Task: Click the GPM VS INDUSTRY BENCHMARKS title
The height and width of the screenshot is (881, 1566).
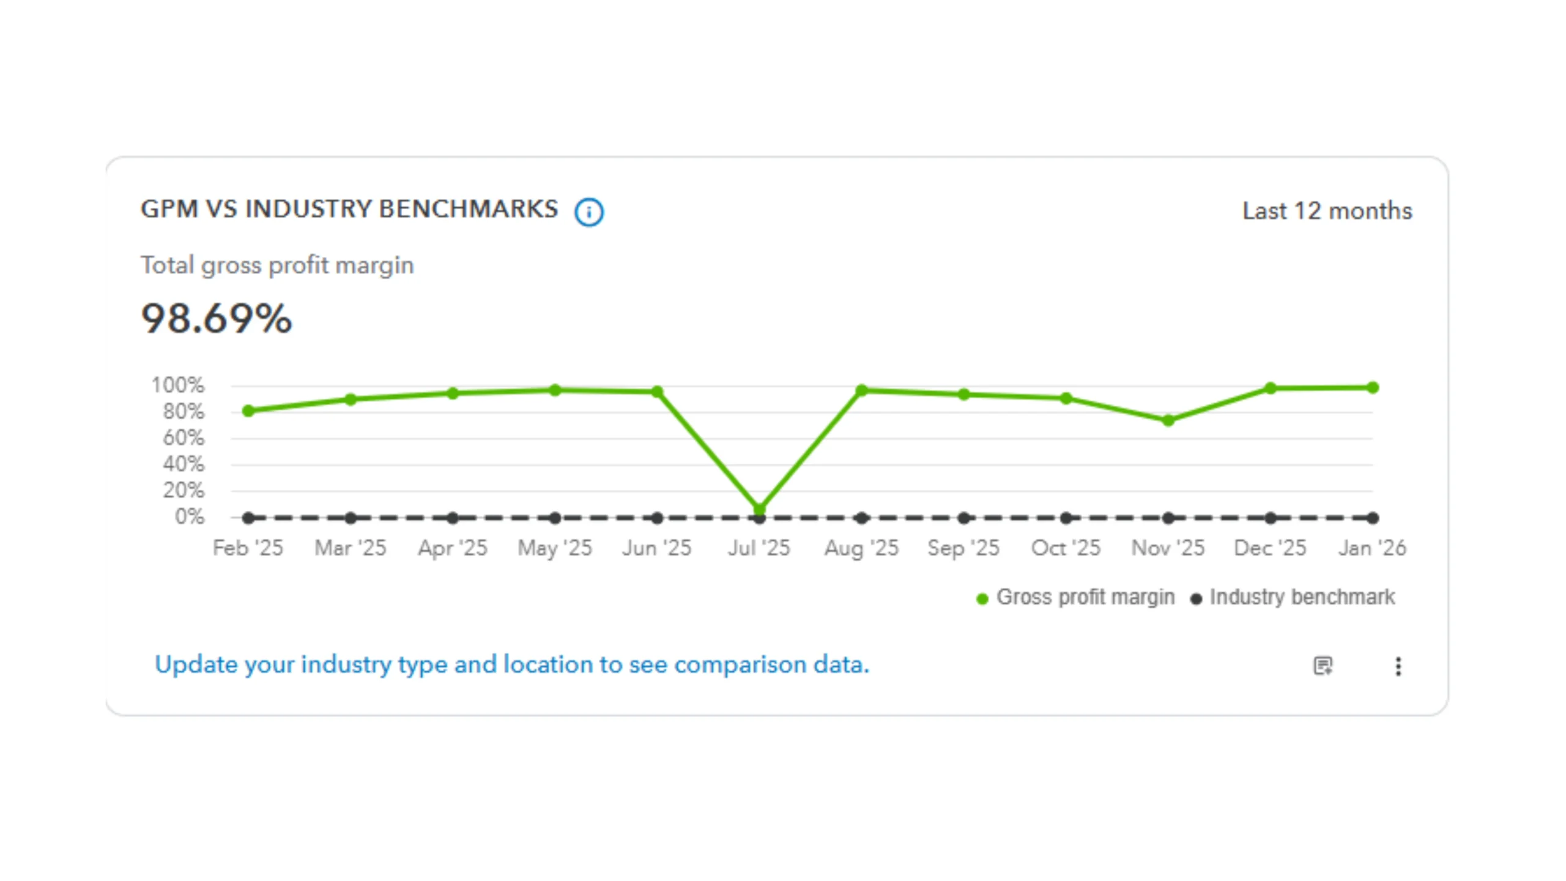Action: click(x=349, y=209)
